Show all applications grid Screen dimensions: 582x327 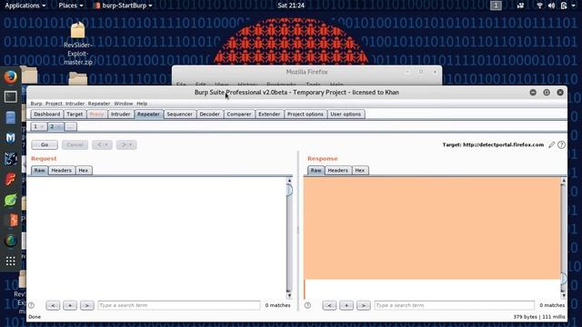(10, 261)
